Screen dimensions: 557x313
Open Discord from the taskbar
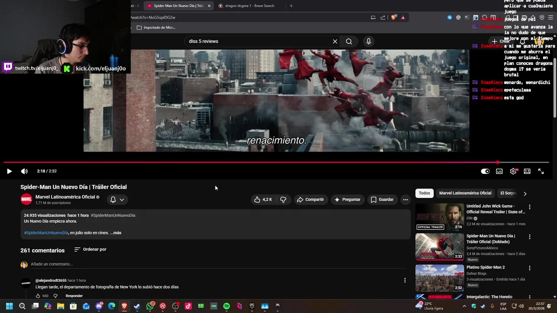coord(99,306)
